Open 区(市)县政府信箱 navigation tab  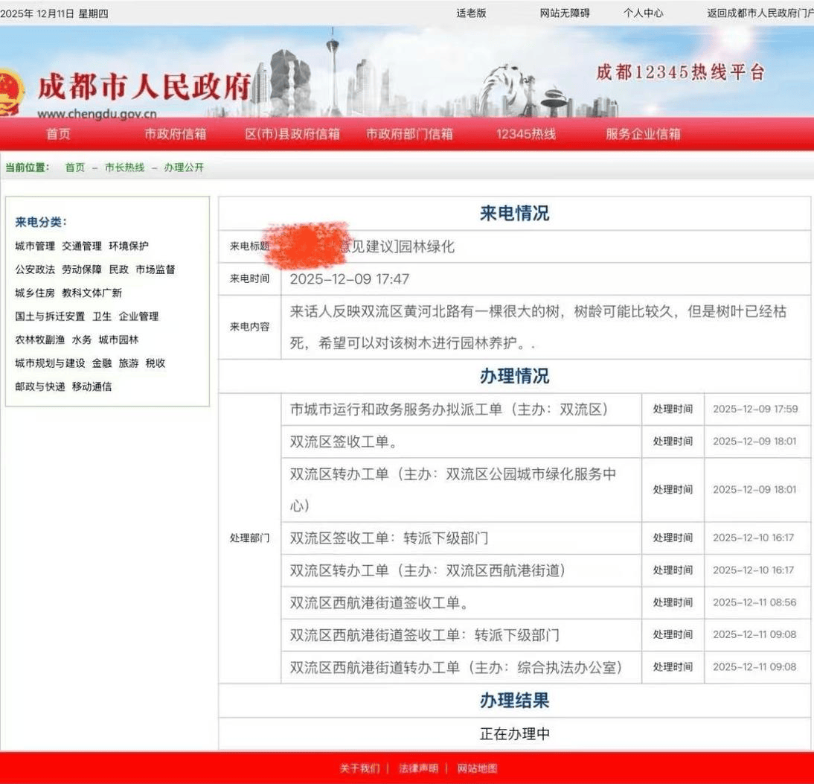(292, 135)
